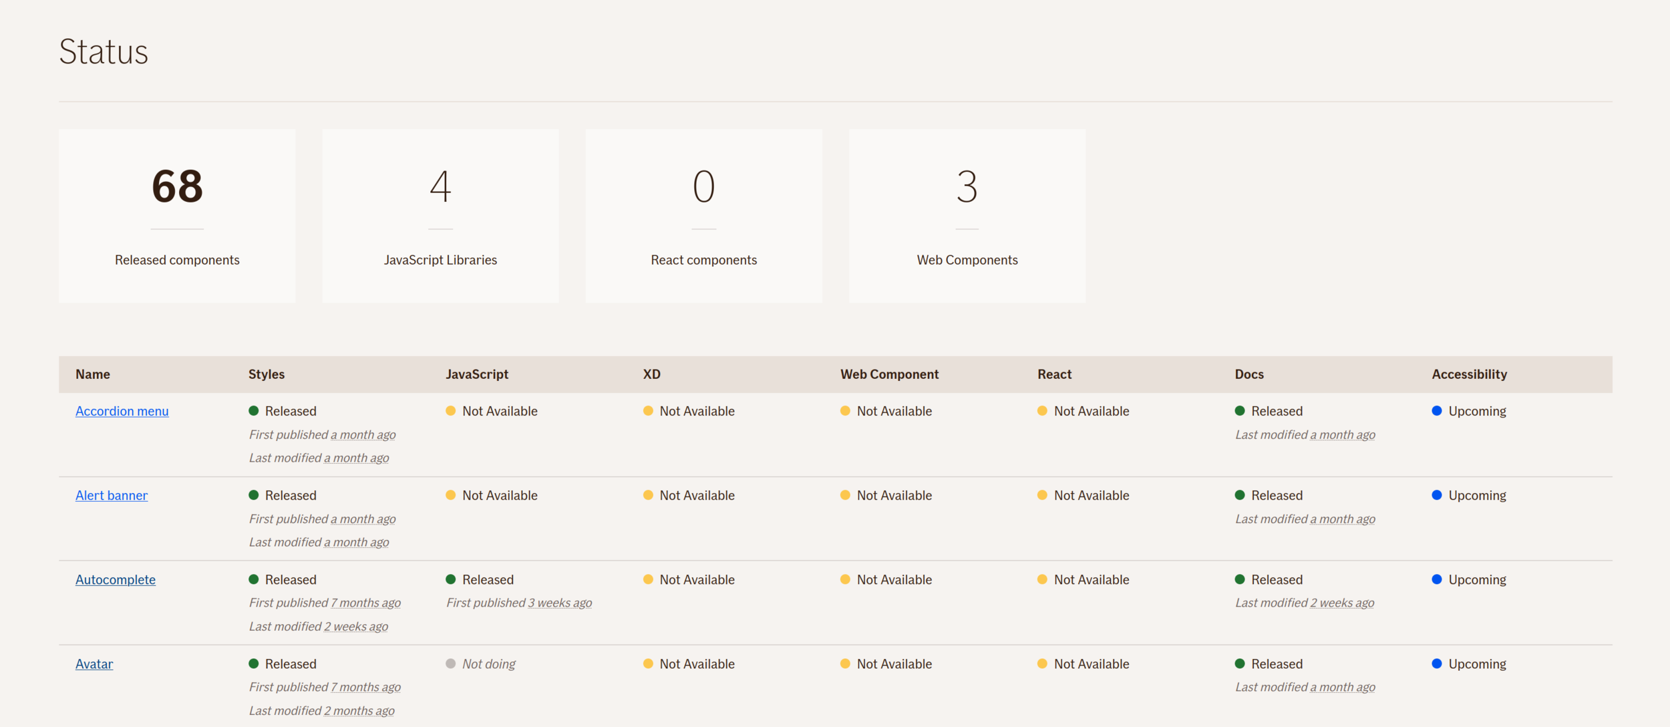This screenshot has height=727, width=1670.
Task: Click green Released dot in Alert banner Docs
Action: (1240, 495)
